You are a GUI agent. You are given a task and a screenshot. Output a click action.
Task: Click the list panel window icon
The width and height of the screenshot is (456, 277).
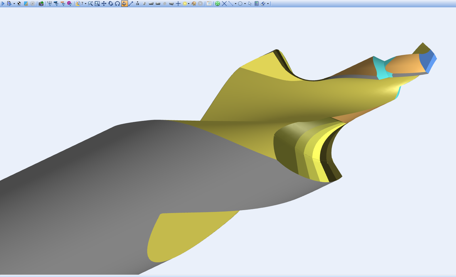pyautogui.click(x=209, y=4)
